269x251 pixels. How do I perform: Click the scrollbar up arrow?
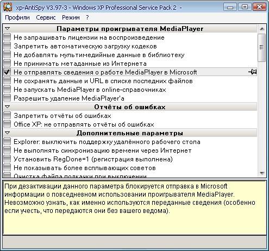tap(262, 29)
